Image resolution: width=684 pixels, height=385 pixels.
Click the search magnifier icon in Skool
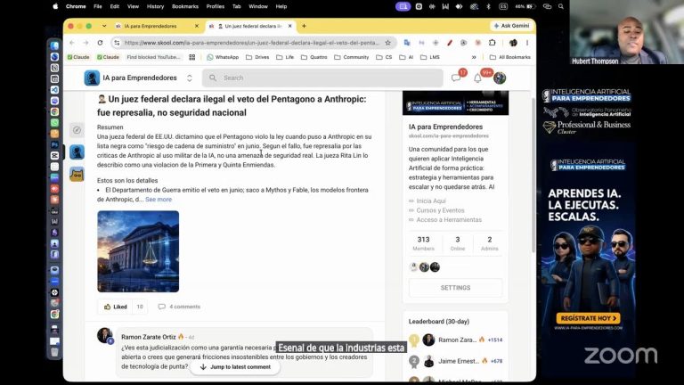pyautogui.click(x=213, y=78)
